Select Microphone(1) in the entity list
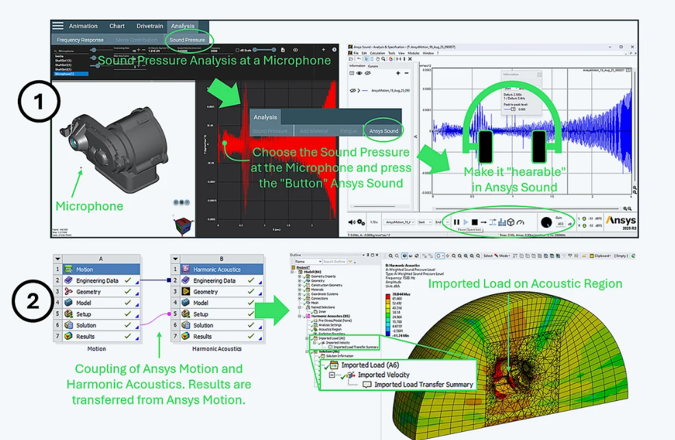This screenshot has width=675, height=440. [x=71, y=74]
